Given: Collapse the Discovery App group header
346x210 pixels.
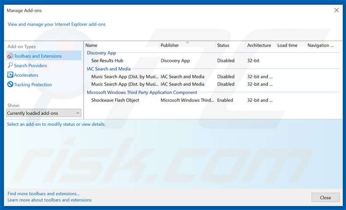Looking at the screenshot, I should 101,53.
